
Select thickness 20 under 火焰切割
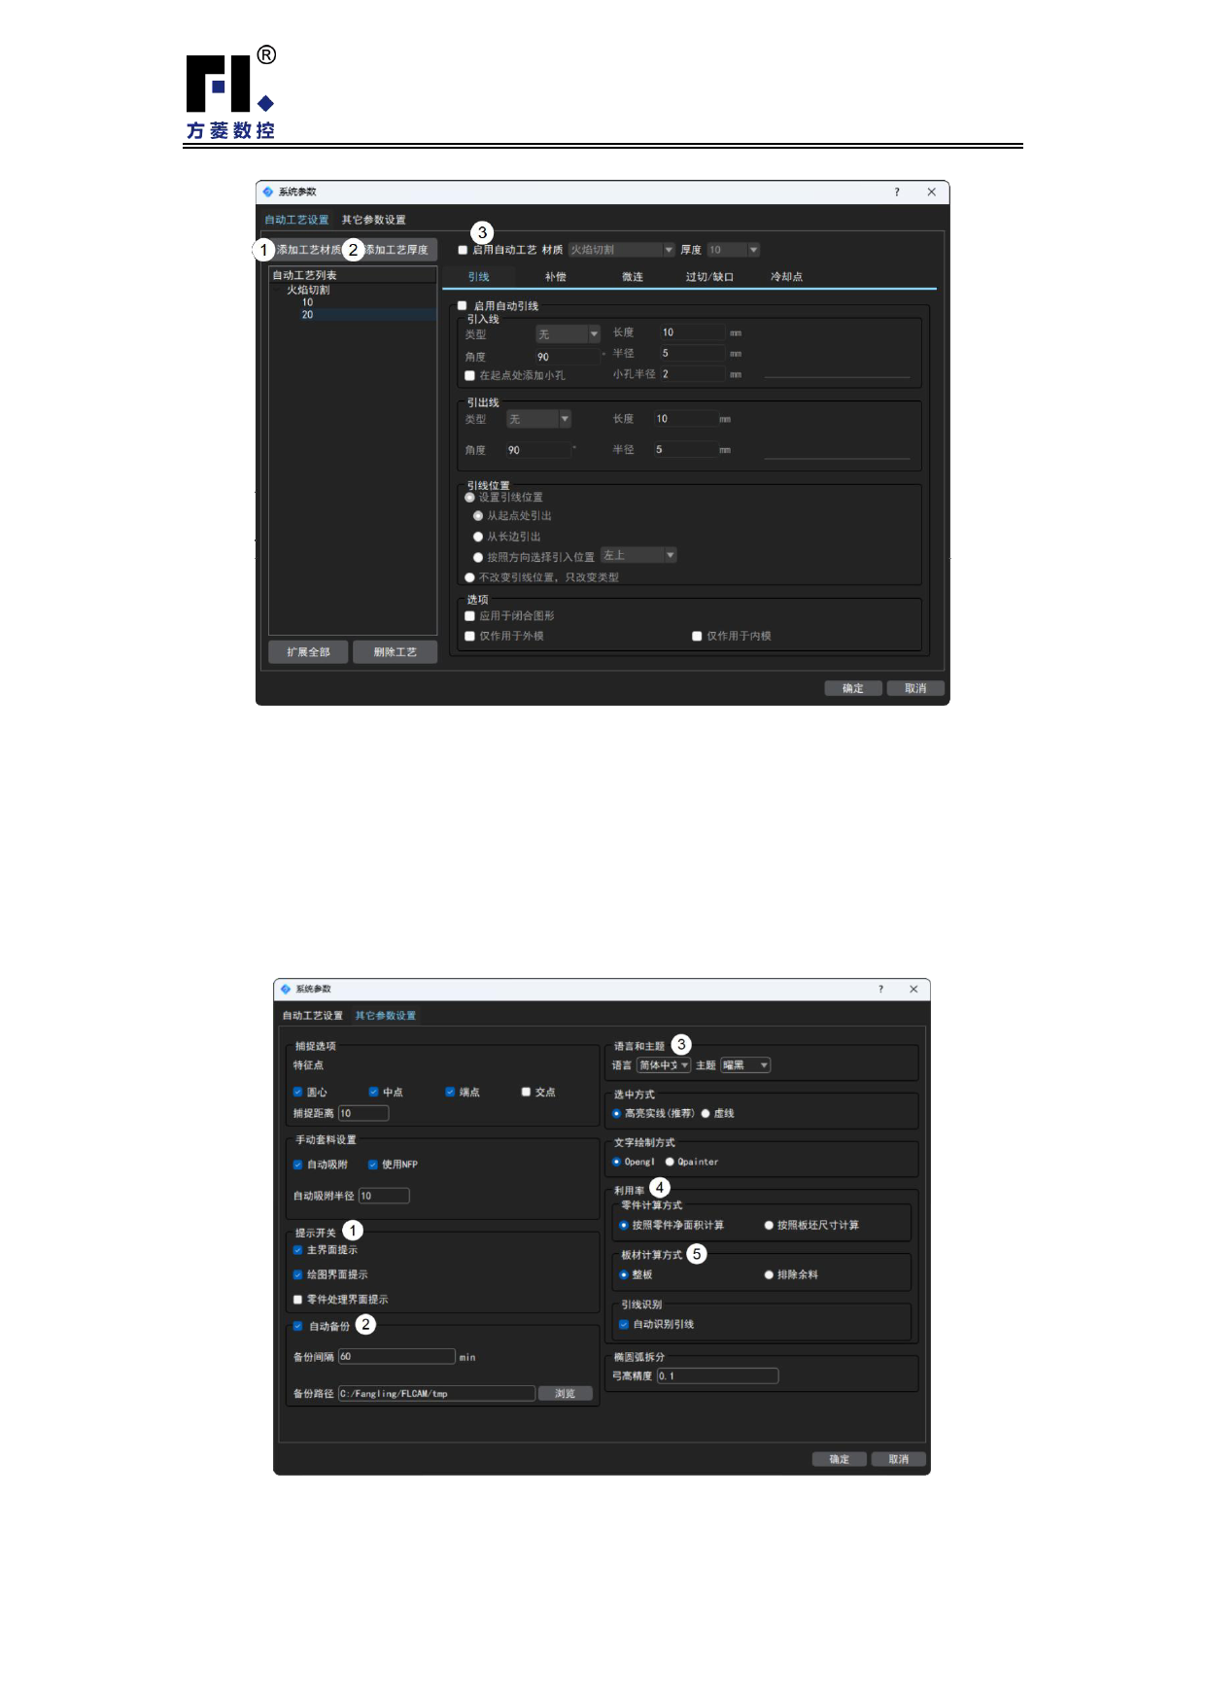click(308, 315)
